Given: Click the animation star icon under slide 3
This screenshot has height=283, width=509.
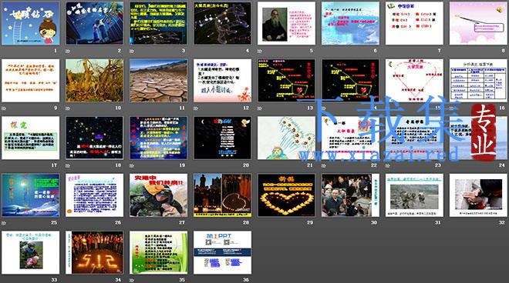Looking at the screenshot, I should click(131, 51).
